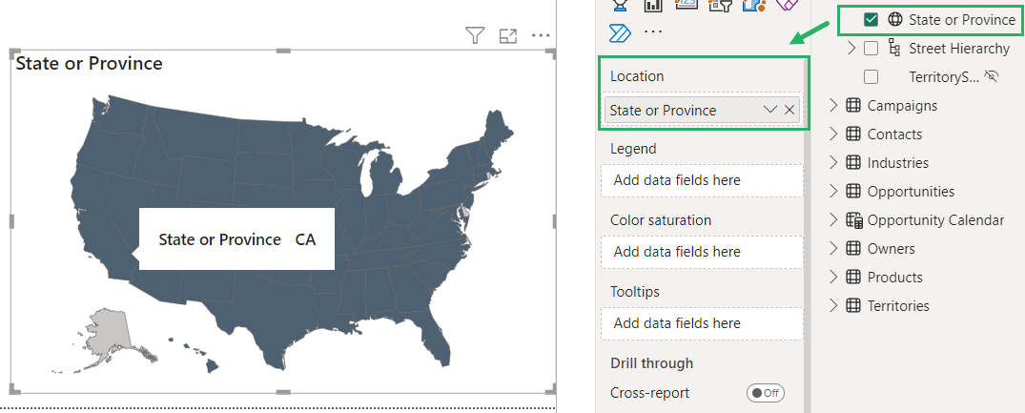Image resolution: width=1025 pixels, height=413 pixels.
Task: Open Focus mode for the map visual
Action: 508,35
